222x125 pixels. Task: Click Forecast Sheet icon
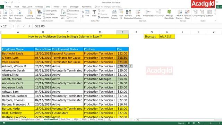coord(187,14)
